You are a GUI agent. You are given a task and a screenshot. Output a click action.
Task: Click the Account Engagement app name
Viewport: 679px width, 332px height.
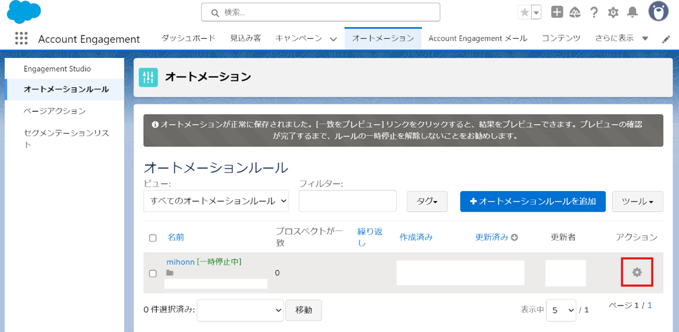[x=89, y=39]
